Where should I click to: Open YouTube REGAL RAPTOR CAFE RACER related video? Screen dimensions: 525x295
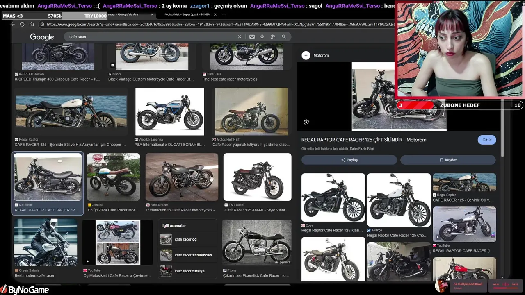pos(464,224)
